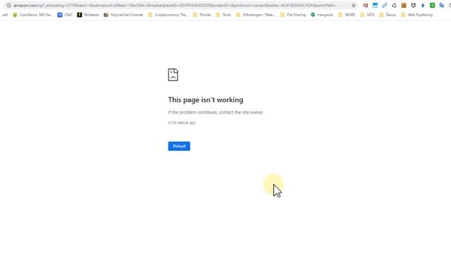Open the MyLiveChat Console bookmark
The width and height of the screenshot is (451, 254).
(x=123, y=15)
